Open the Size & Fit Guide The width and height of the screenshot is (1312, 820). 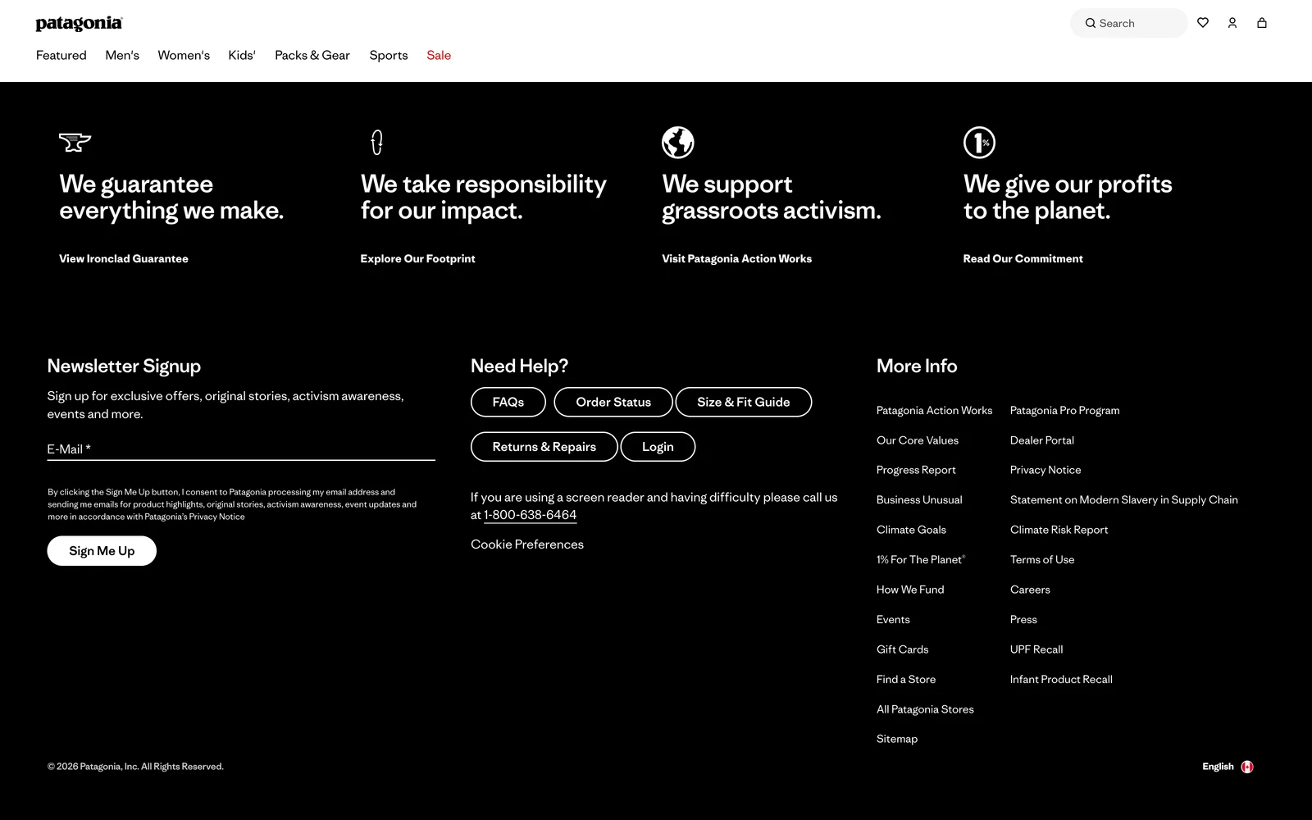tap(744, 402)
